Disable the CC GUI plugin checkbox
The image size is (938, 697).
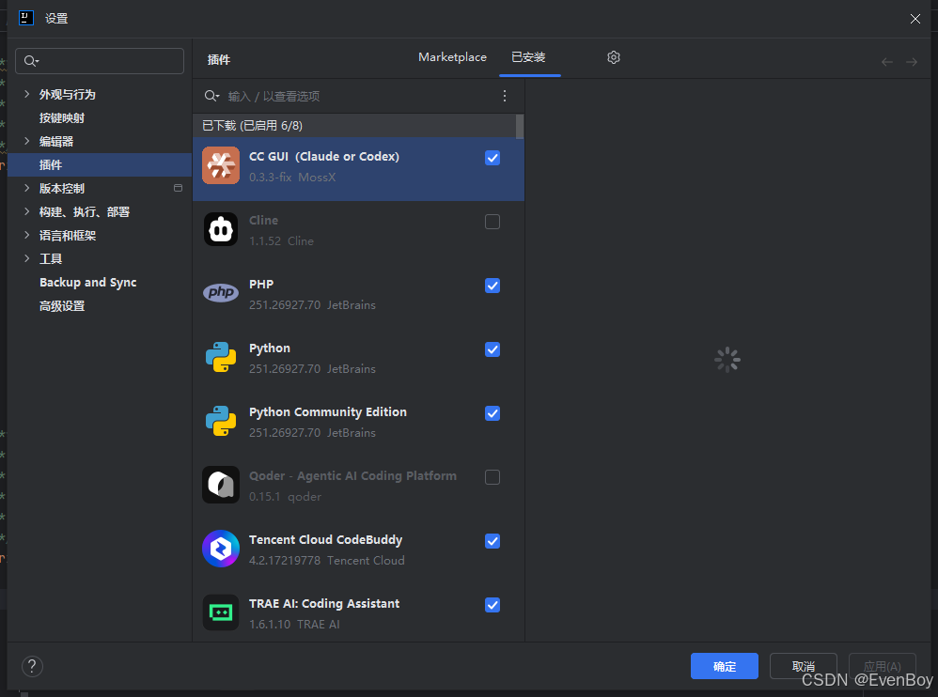pos(492,158)
